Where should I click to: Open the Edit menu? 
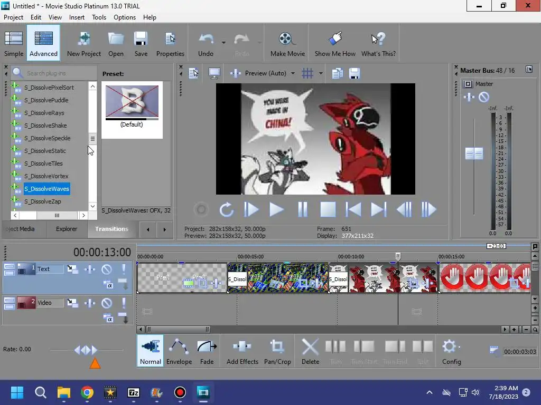point(35,17)
